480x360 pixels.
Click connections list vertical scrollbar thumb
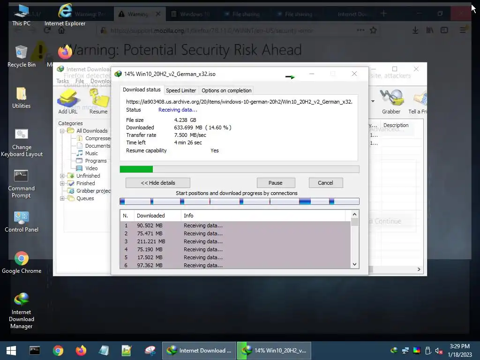354,222
